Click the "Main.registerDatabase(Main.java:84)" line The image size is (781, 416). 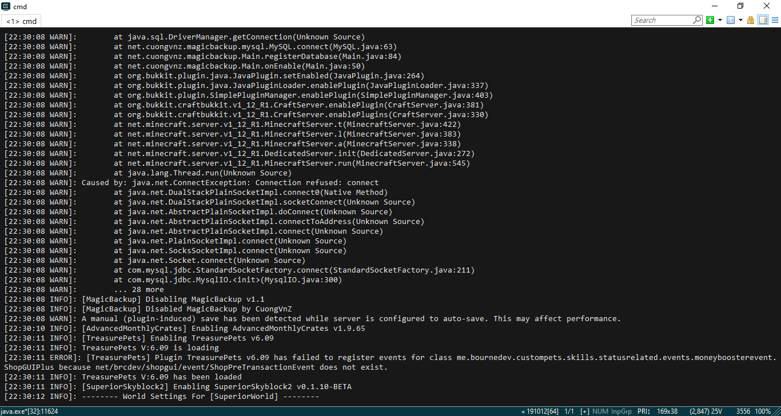tap(202, 57)
